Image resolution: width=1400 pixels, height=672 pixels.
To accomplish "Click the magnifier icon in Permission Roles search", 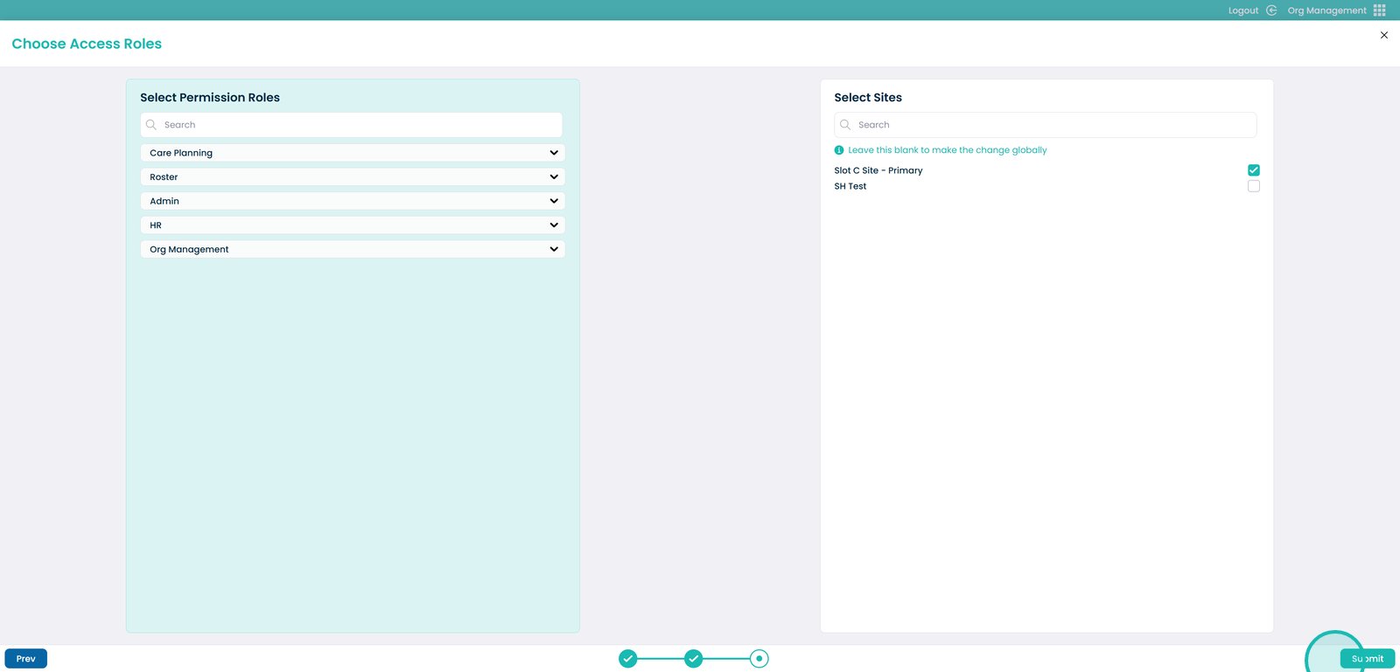I will pyautogui.click(x=151, y=125).
